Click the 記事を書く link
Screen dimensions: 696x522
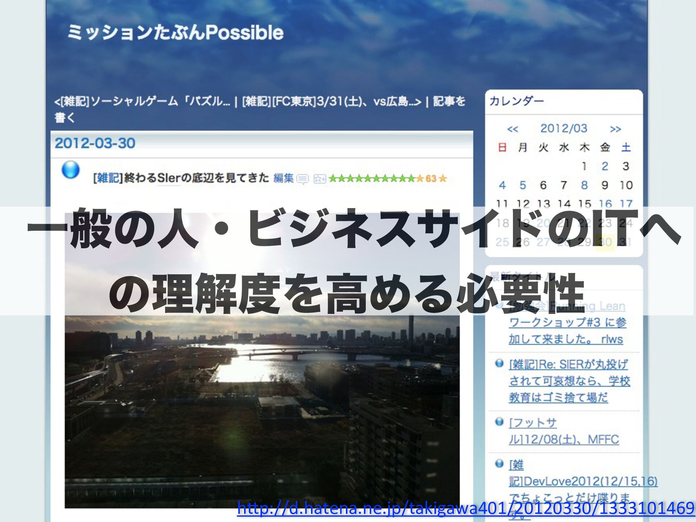click(260, 109)
